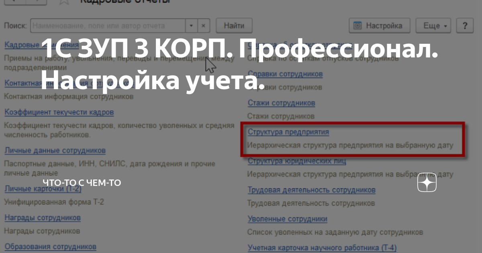The width and height of the screenshot is (482, 253).
Task: Open the Настройка button
Action: 379,26
